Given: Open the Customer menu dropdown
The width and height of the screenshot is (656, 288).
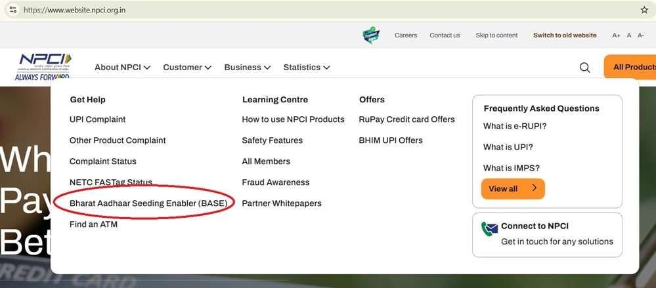Looking at the screenshot, I should point(187,68).
